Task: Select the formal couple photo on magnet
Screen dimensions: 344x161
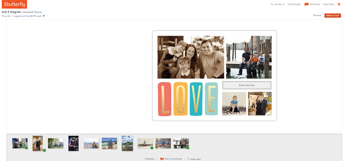Action: click(x=260, y=103)
